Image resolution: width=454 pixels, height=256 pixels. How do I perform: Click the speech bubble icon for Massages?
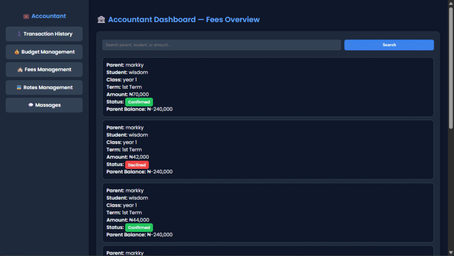pos(31,105)
